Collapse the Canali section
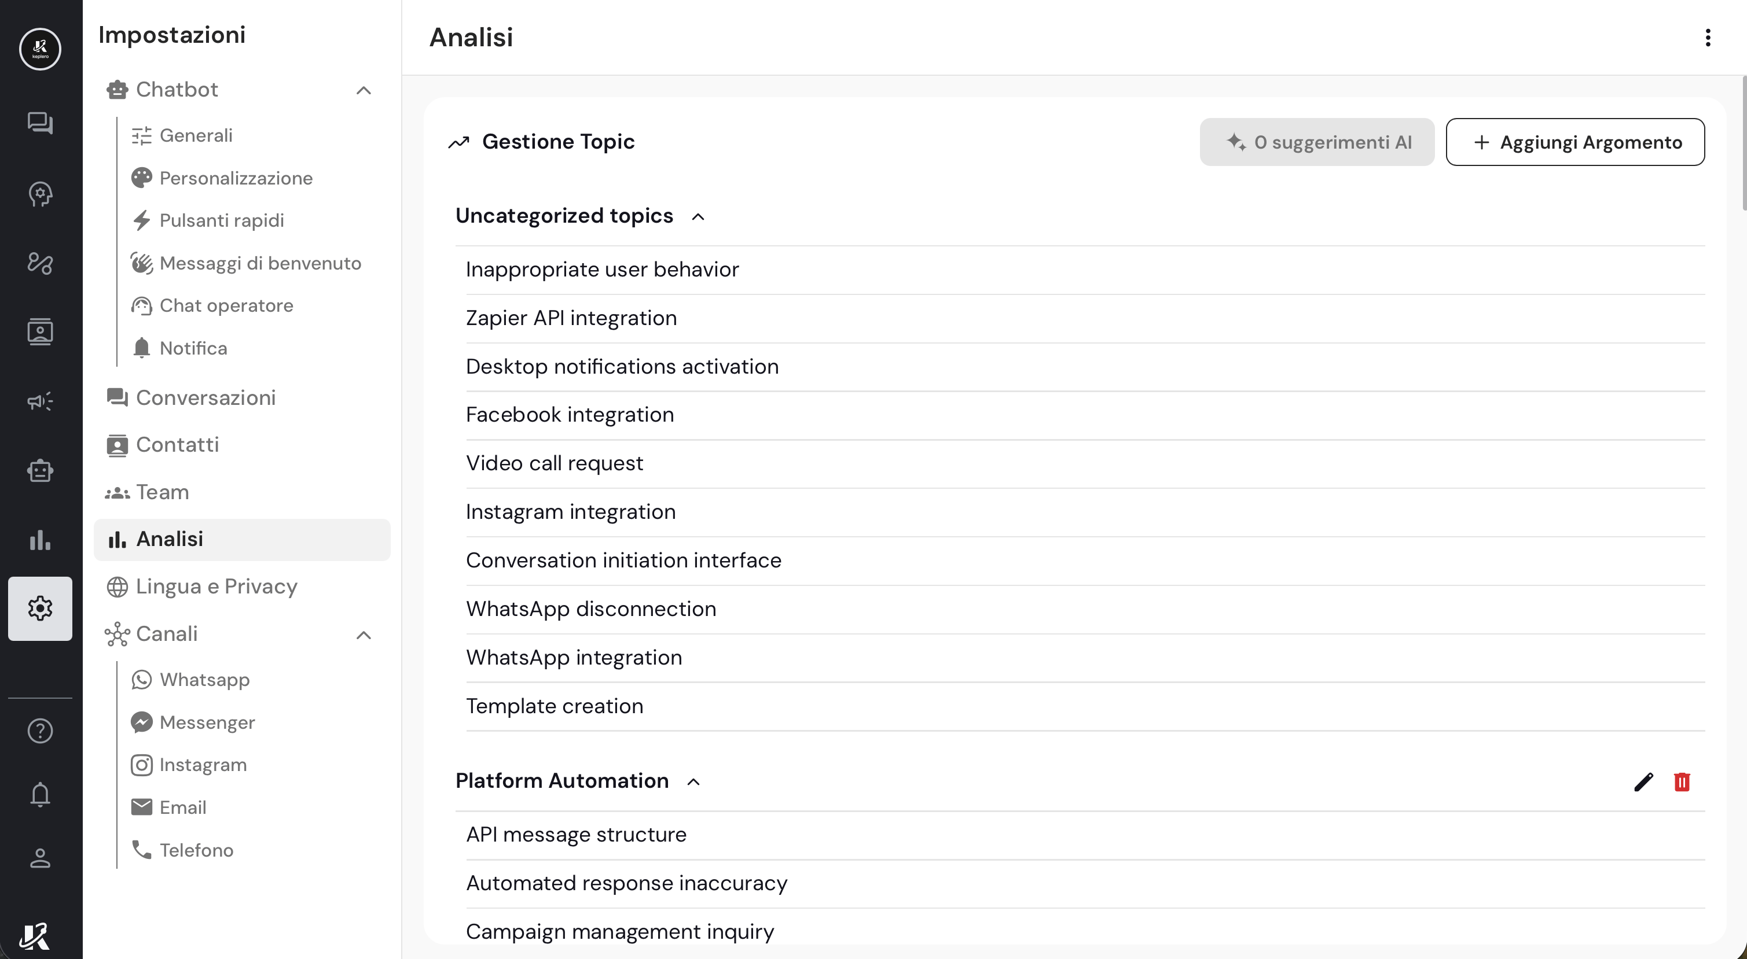 tap(364, 635)
